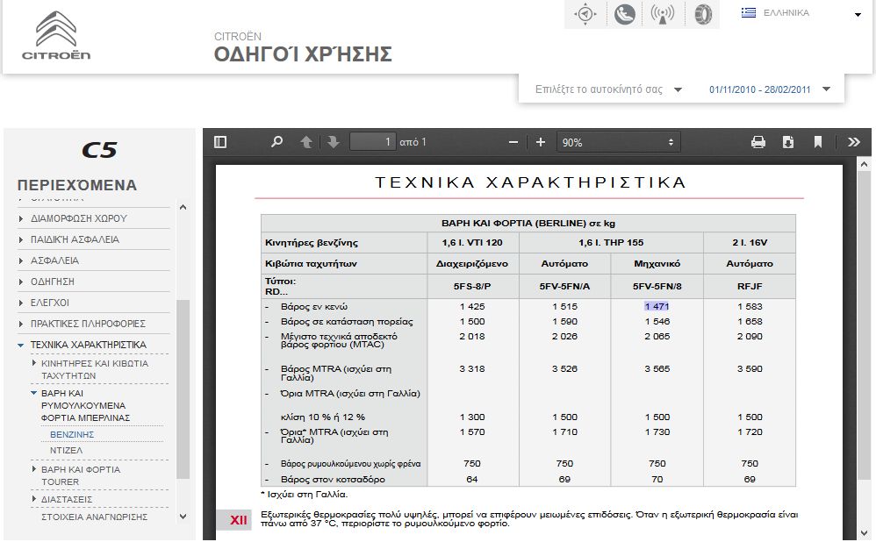This screenshot has width=876, height=542.
Task: Open the PDF search magnifier
Action: pos(276,142)
